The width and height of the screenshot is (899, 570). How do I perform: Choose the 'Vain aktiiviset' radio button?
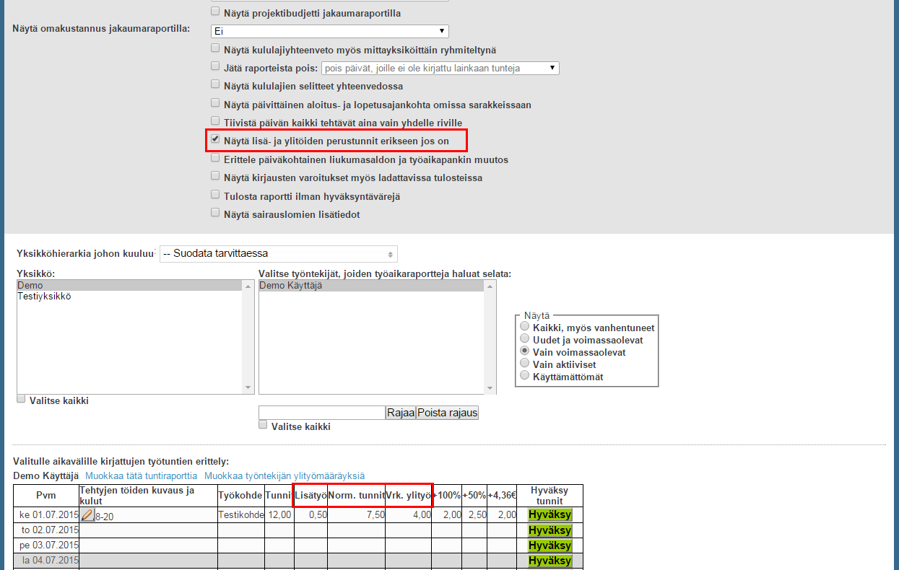pyautogui.click(x=525, y=364)
